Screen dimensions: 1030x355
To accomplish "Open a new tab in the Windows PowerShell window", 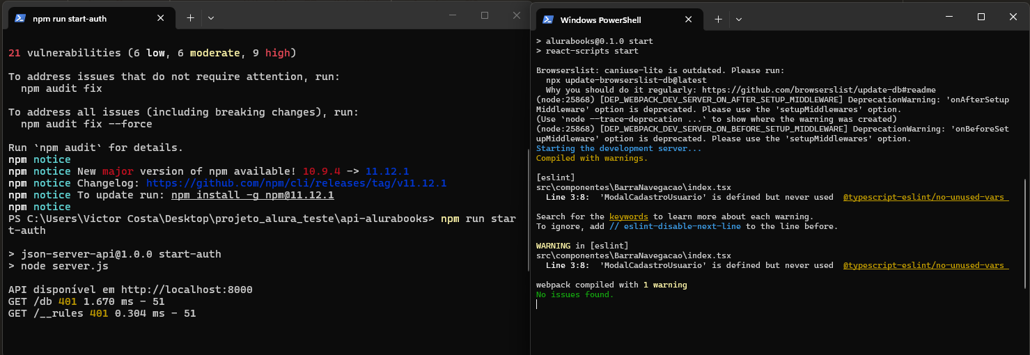I will (x=718, y=19).
